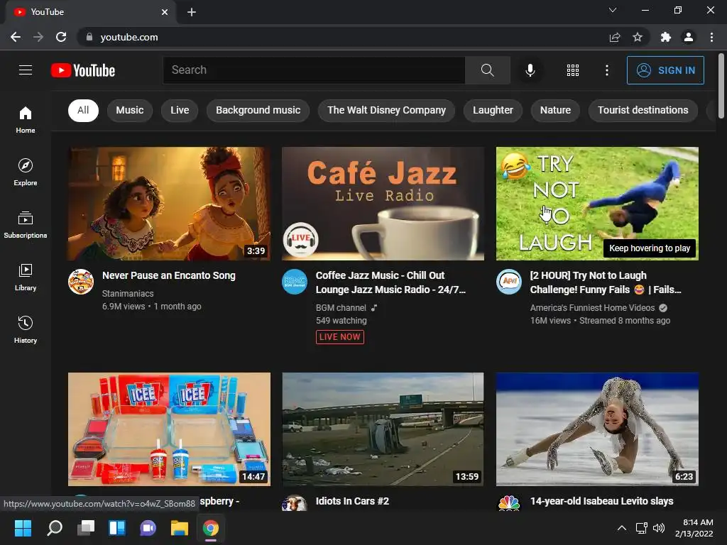Open Widgets from taskbar
The height and width of the screenshot is (545, 727).
(117, 528)
